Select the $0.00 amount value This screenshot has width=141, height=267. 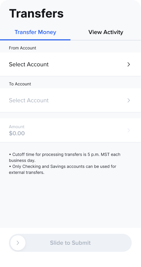click(17, 133)
